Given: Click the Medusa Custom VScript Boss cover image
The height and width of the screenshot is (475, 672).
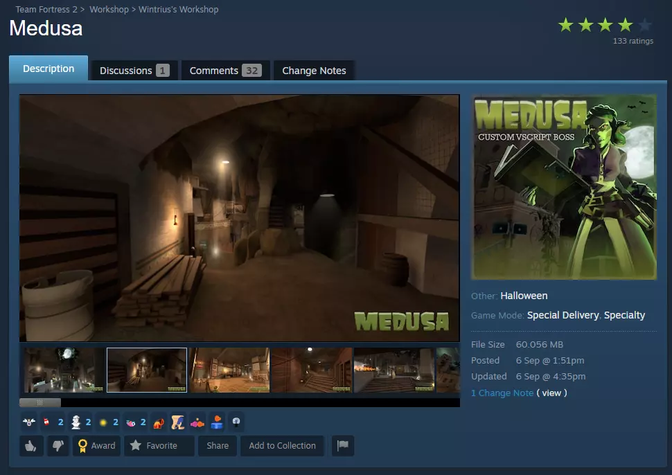Looking at the screenshot, I should [x=563, y=187].
